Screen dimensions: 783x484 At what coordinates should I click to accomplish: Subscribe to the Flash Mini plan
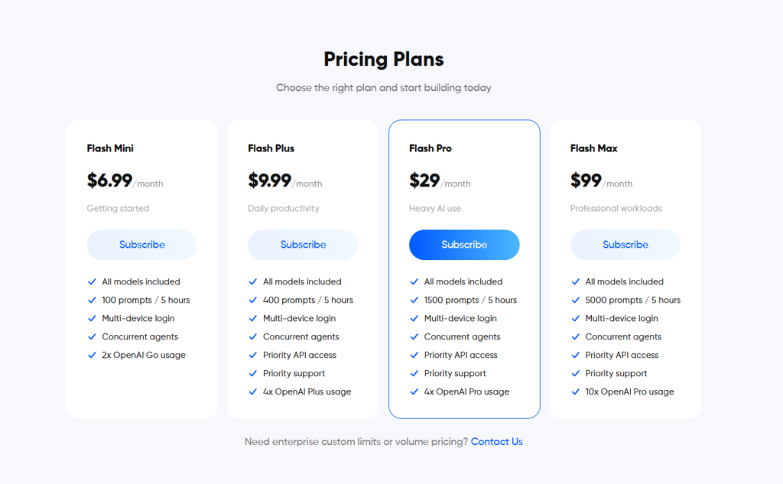click(x=141, y=245)
